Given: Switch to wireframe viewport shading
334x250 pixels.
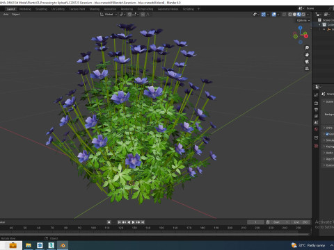Looking at the screenshot, I should pyautogui.click(x=290, y=15).
